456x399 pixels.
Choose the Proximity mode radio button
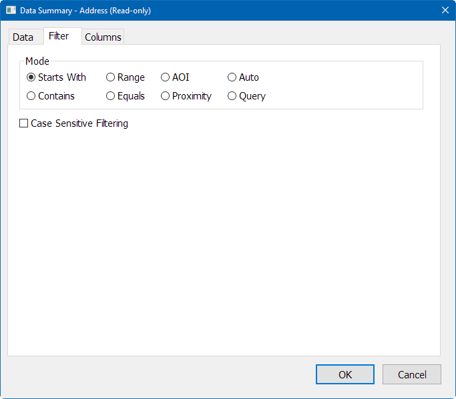pos(166,96)
